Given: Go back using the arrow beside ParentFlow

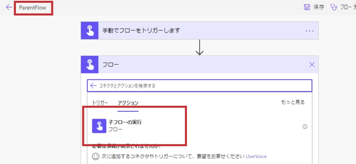Looking at the screenshot, I should [9, 7].
